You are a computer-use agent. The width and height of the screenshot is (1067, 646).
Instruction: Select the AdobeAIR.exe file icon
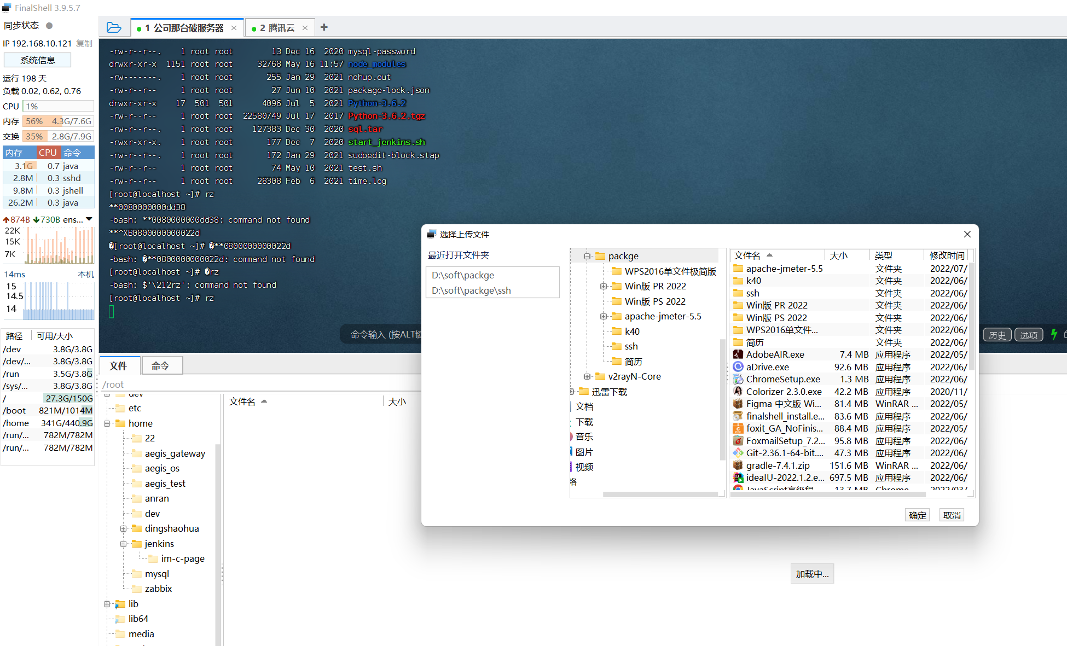(738, 354)
